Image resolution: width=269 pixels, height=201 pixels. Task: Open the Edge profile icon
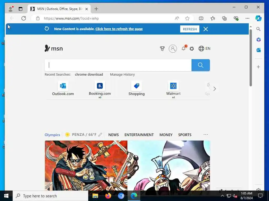pyautogui.click(x=11, y=9)
